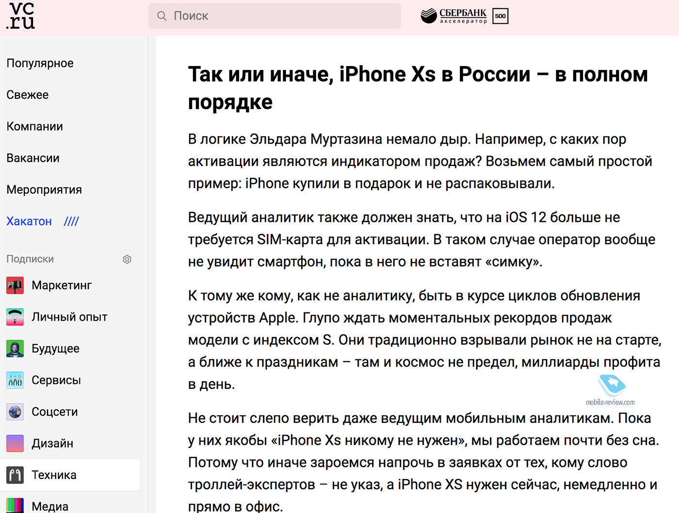Click the Дизайн gradient icon
Screen dimensions: 679x513
click(x=15, y=443)
